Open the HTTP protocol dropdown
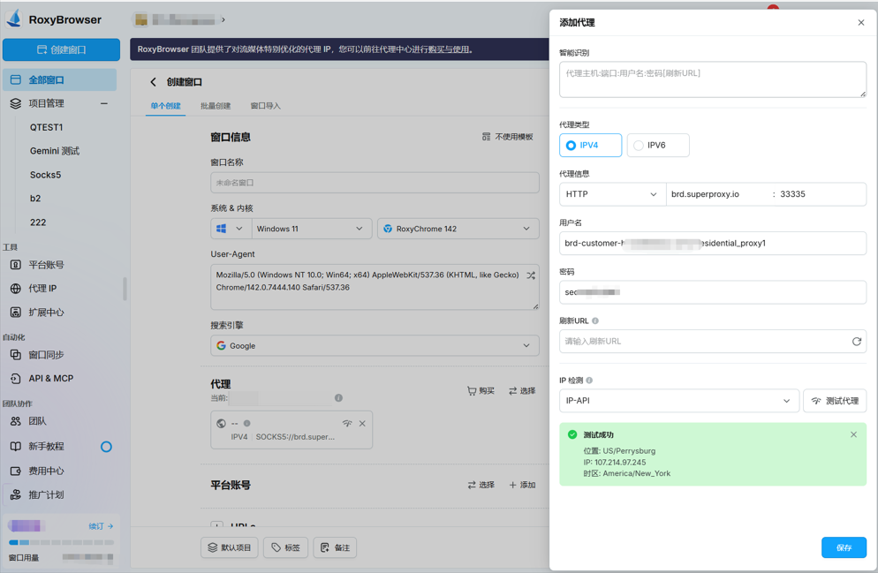878x573 pixels. point(611,194)
